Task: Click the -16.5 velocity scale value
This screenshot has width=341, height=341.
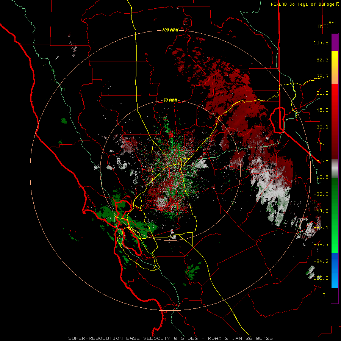Action: pyautogui.click(x=321, y=177)
